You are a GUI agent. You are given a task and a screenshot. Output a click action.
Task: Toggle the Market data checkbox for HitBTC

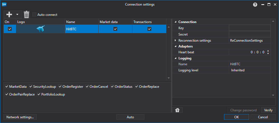pyautogui.click(x=115, y=29)
